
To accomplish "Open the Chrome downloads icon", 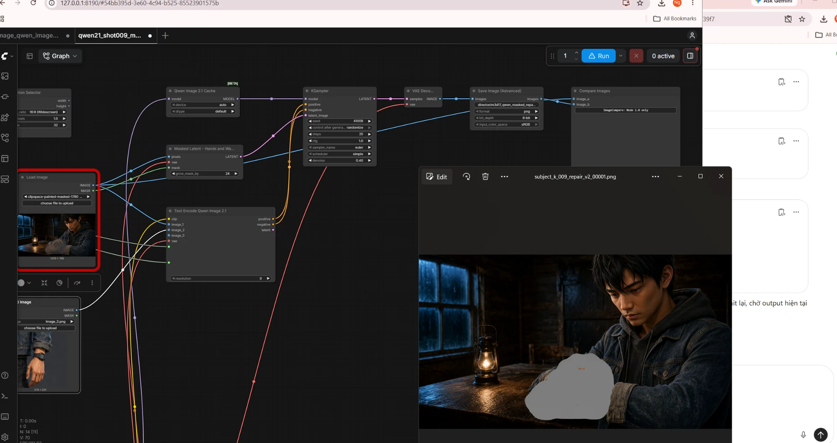I will tap(662, 3).
